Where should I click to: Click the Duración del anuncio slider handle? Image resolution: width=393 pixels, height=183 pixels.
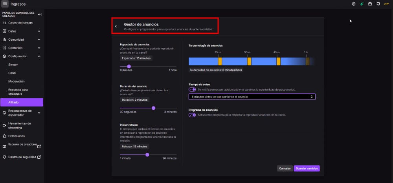tap(153, 108)
